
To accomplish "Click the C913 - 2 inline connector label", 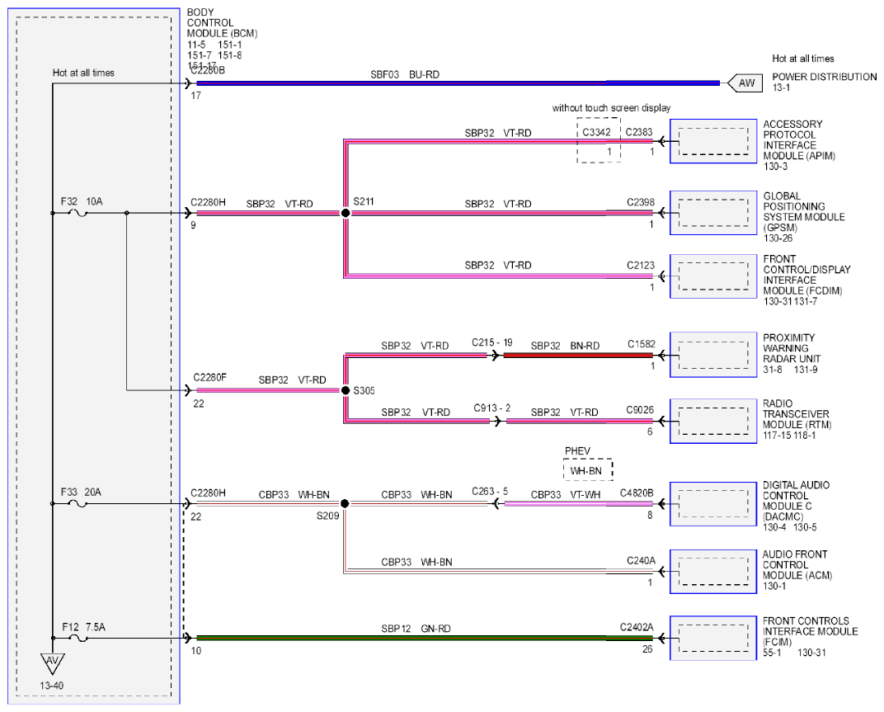I will tap(491, 408).
